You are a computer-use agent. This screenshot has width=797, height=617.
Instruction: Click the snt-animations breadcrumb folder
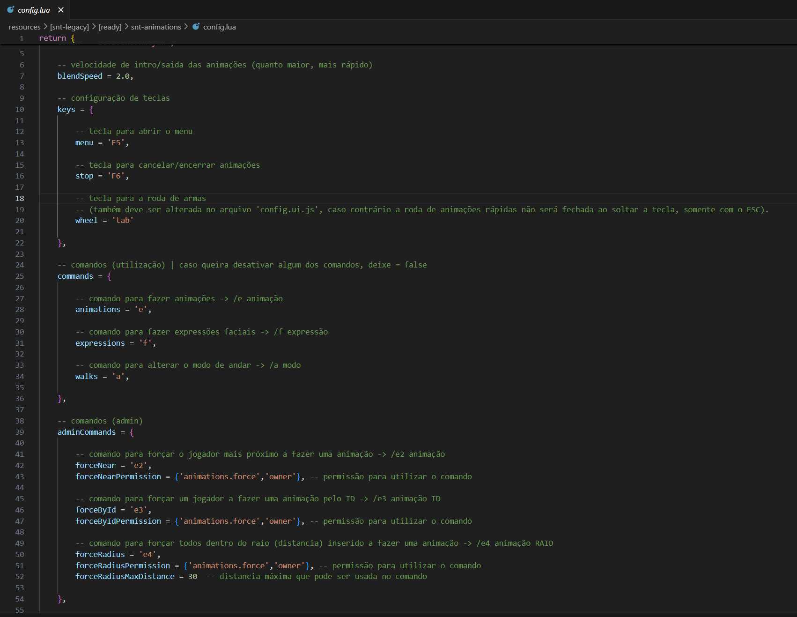tap(156, 27)
